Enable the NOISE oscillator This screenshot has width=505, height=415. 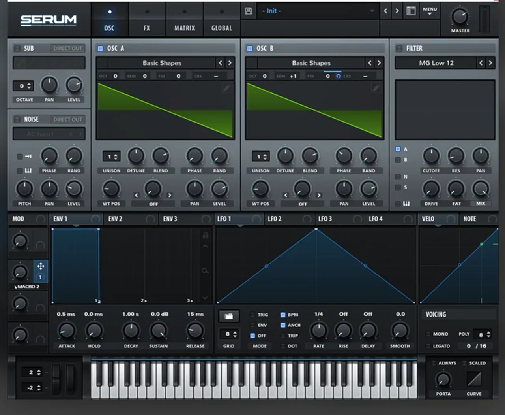pyautogui.click(x=17, y=119)
